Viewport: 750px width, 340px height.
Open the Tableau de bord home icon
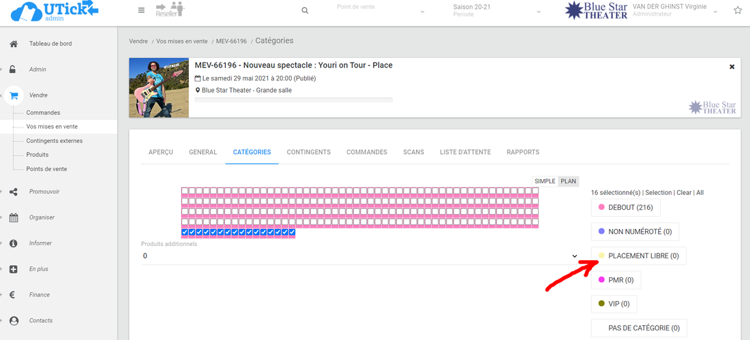(x=14, y=44)
